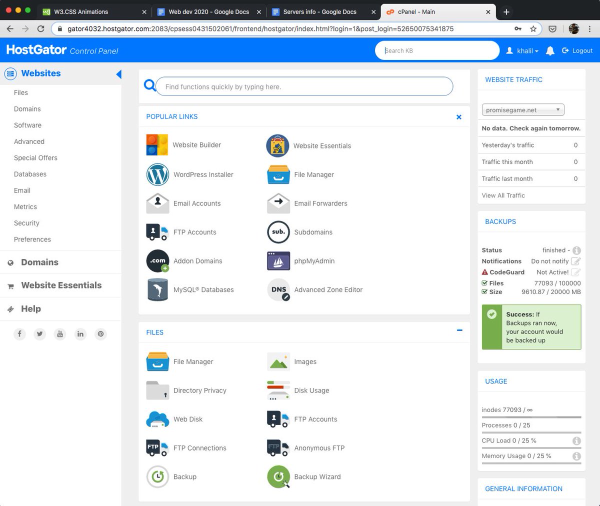The width and height of the screenshot is (600, 506).
Task: Open File Manager icon in Popular Links
Action: (278, 174)
